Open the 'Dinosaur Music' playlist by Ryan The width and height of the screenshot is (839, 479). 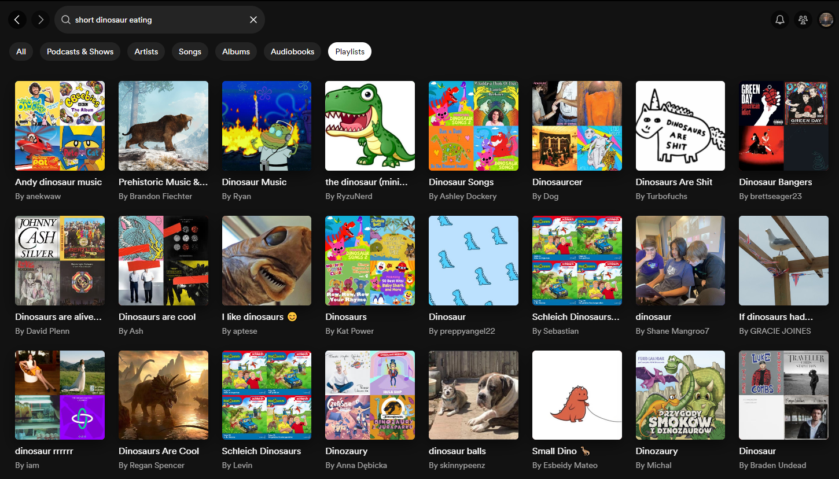[266, 126]
